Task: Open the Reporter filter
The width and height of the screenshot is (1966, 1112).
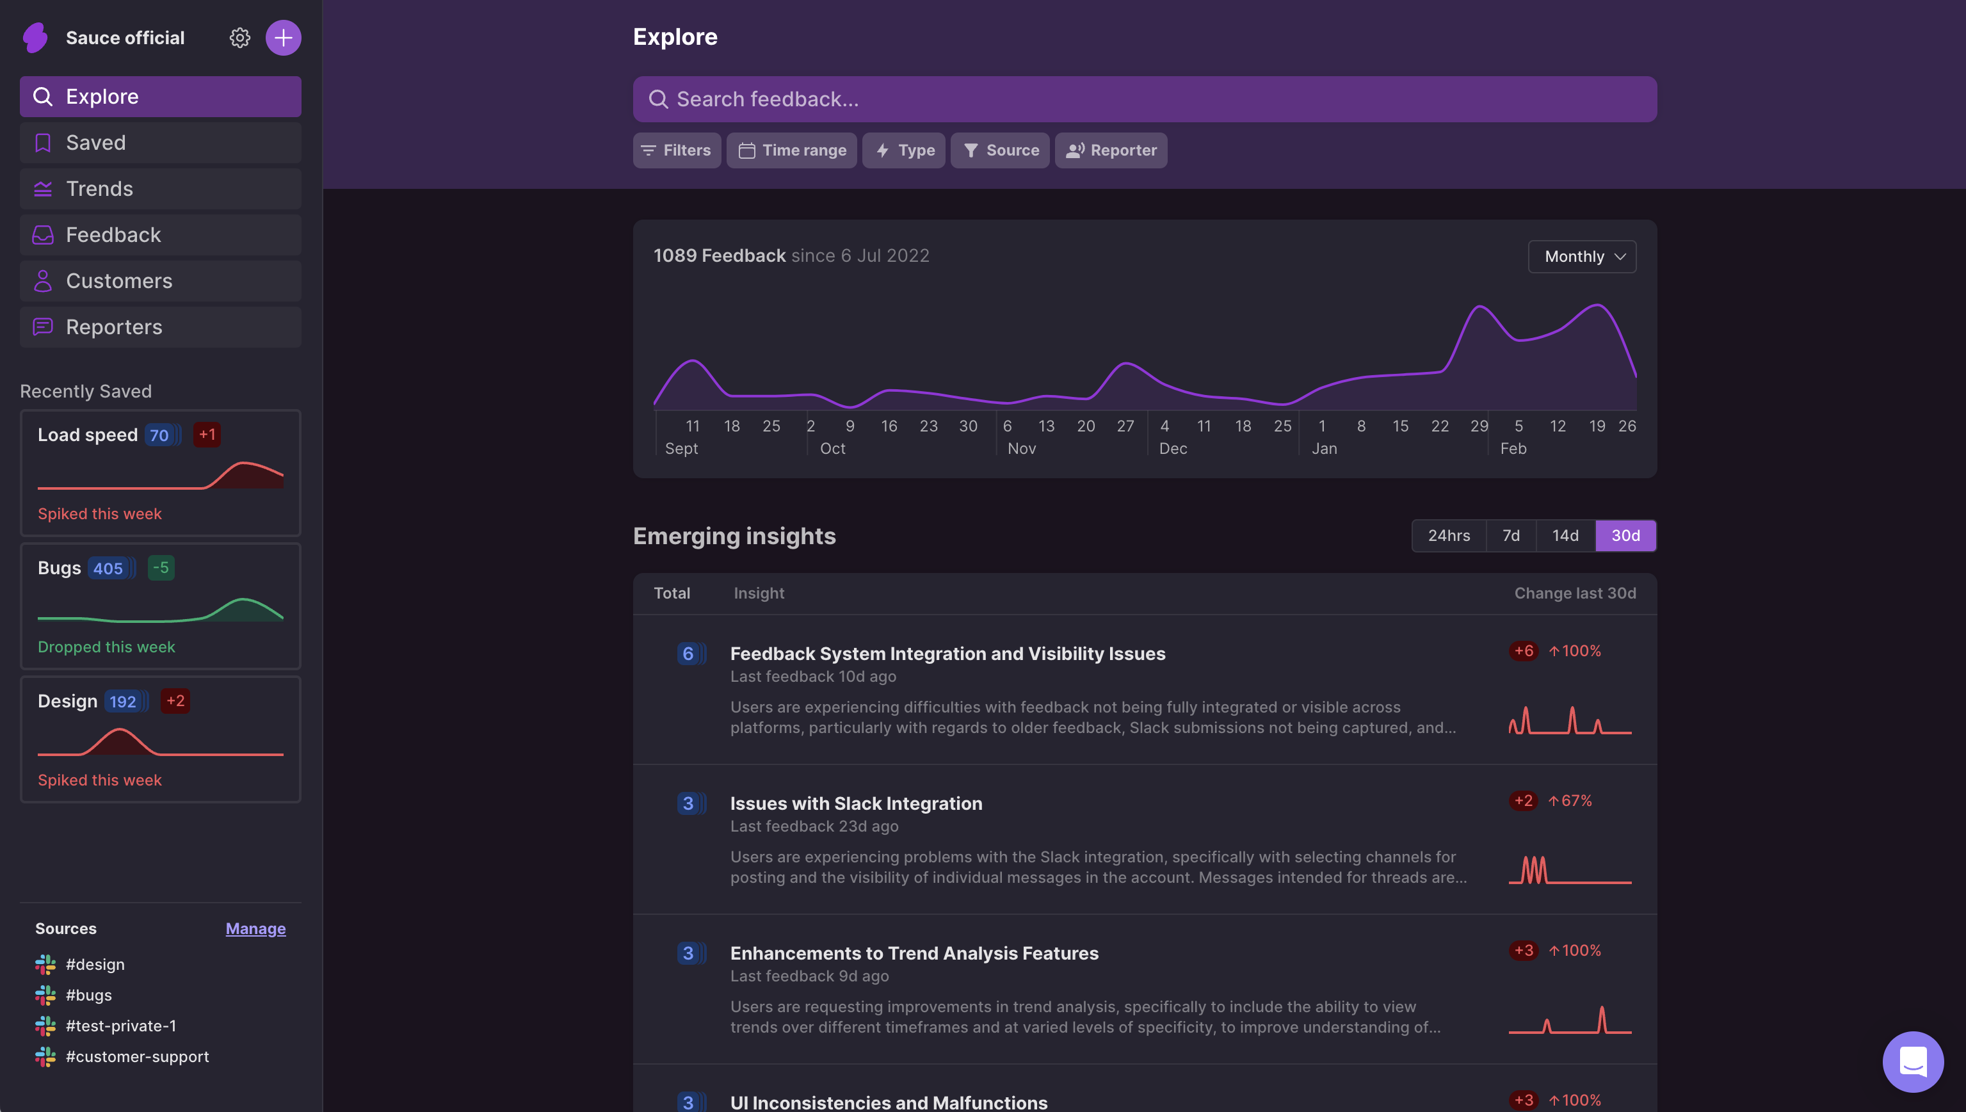Action: tap(1111, 150)
